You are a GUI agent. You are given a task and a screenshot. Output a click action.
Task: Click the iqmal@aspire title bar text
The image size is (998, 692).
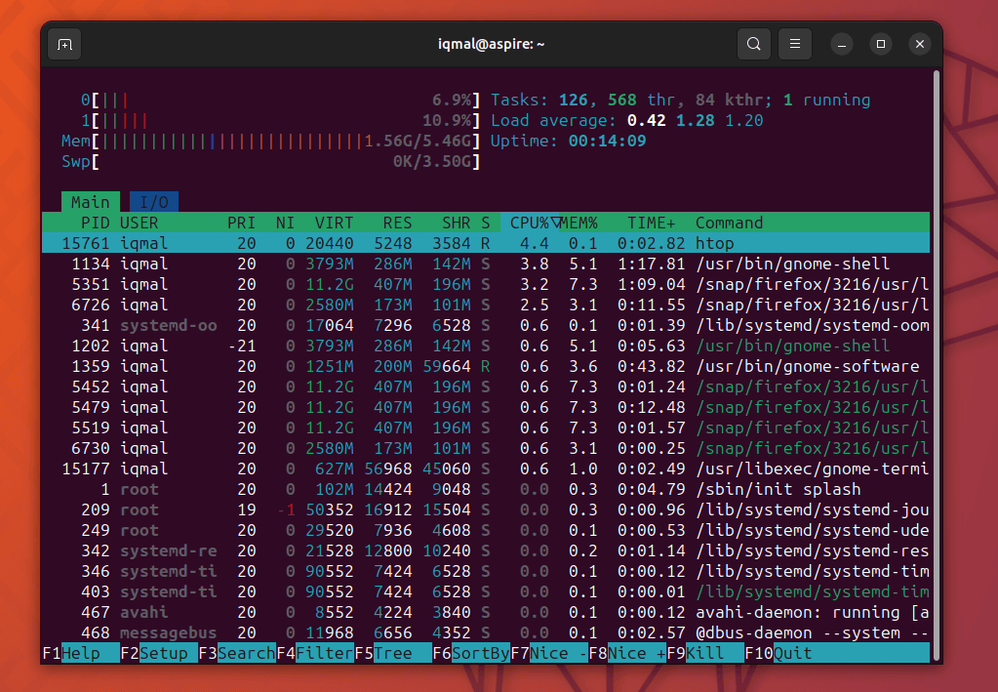pyautogui.click(x=492, y=45)
